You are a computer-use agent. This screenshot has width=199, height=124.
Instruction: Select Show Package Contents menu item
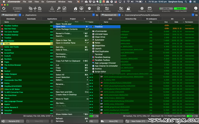71,29
